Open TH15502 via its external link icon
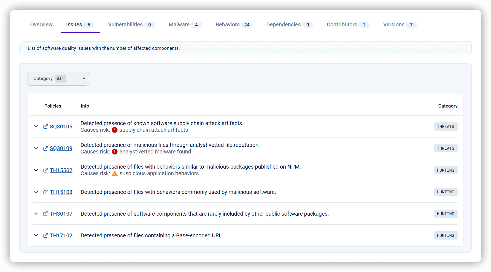This screenshot has height=272, width=491. tap(45, 170)
